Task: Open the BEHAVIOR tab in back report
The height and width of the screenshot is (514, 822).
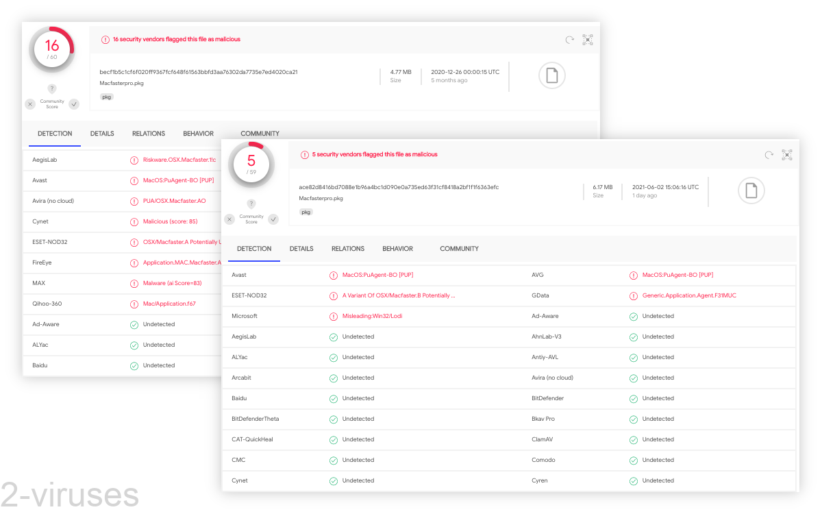Action: tap(198, 134)
